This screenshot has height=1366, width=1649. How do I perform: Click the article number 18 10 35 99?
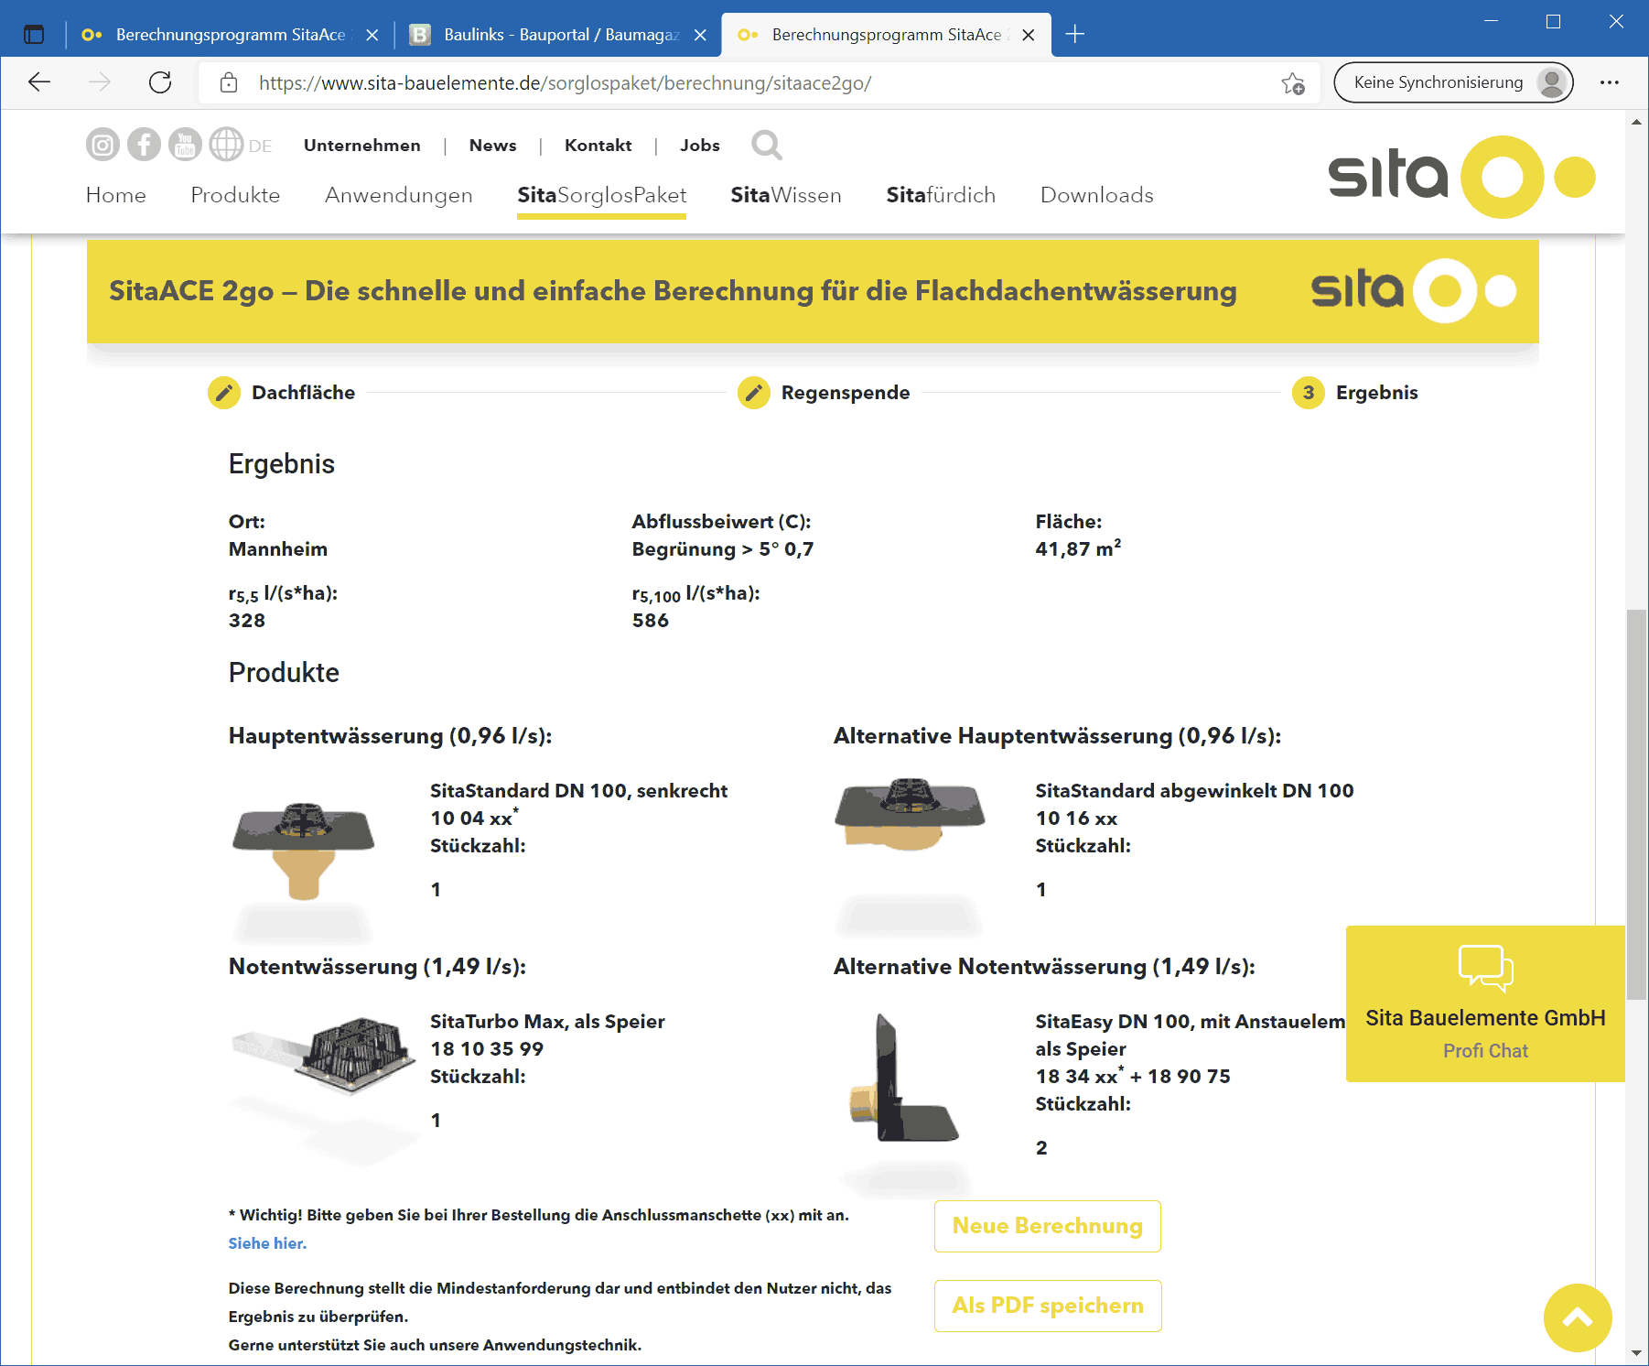(487, 1049)
